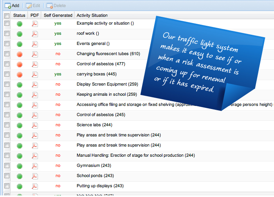Click green status light for School ponds
The image size is (274, 197).
click(20, 176)
